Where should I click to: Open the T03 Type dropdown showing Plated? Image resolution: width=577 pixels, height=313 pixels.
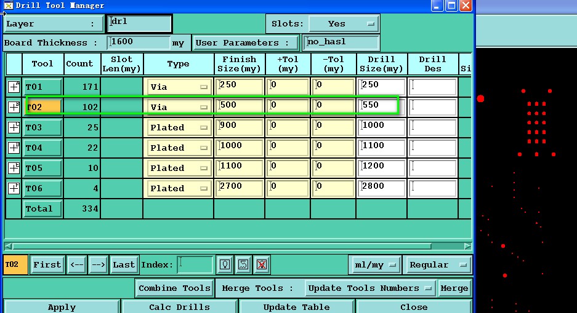tap(178, 127)
